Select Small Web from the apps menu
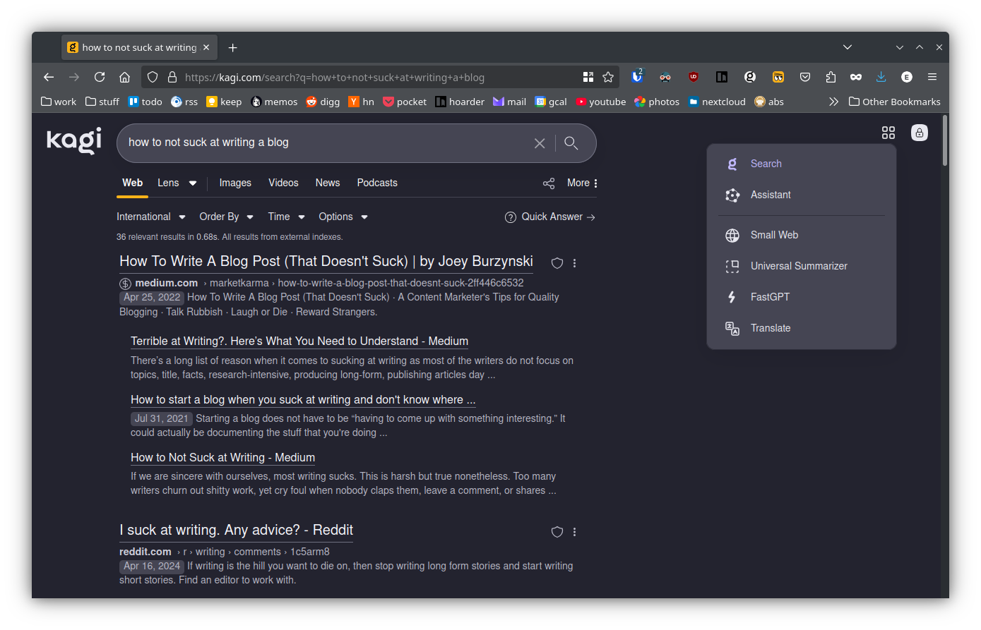The image size is (981, 630). (x=802, y=235)
